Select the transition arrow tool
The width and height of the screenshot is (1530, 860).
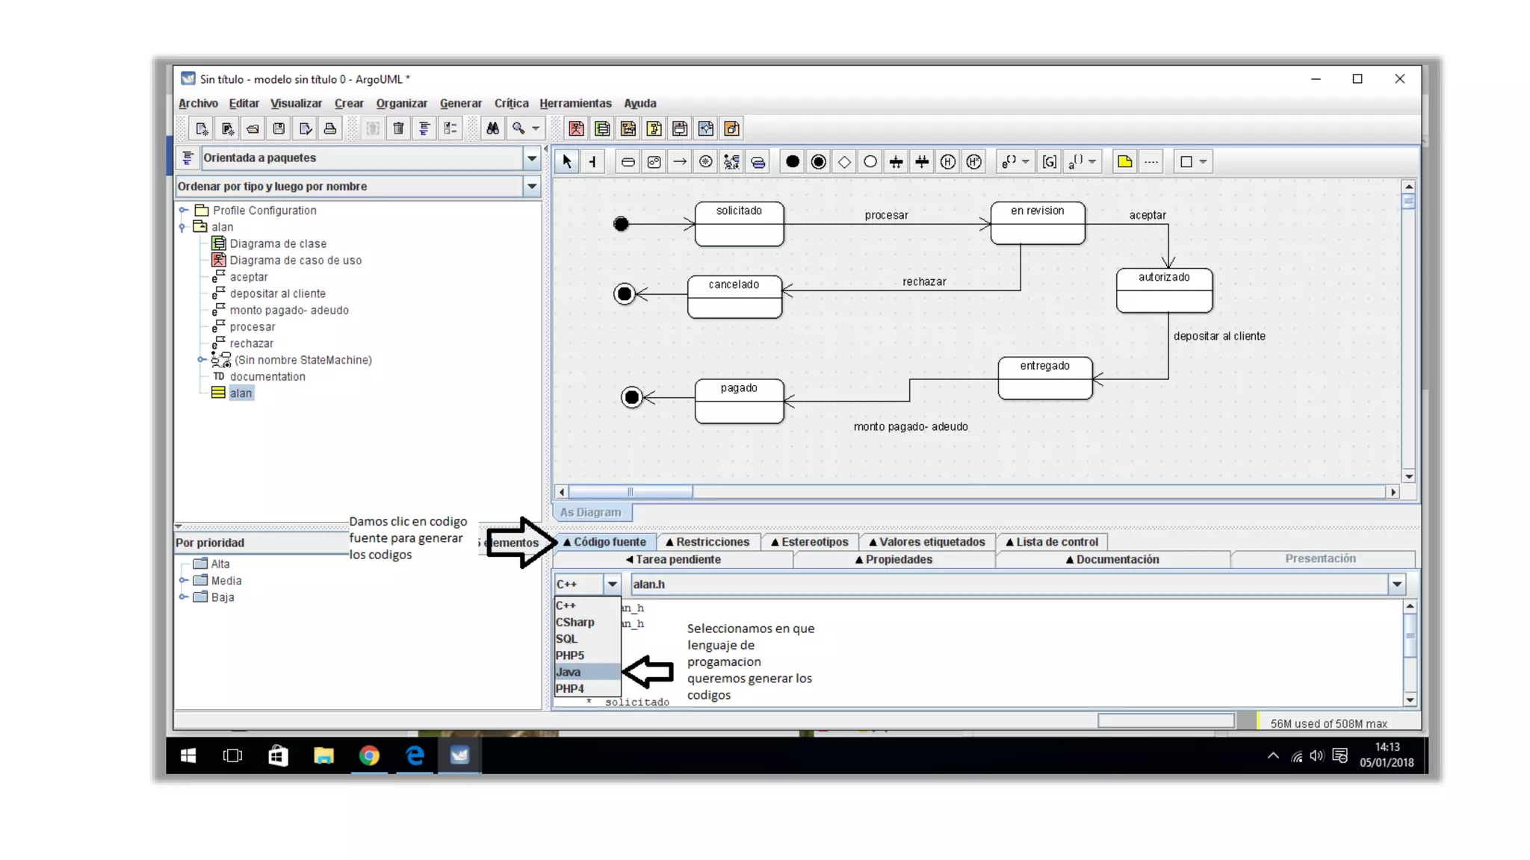[680, 161]
